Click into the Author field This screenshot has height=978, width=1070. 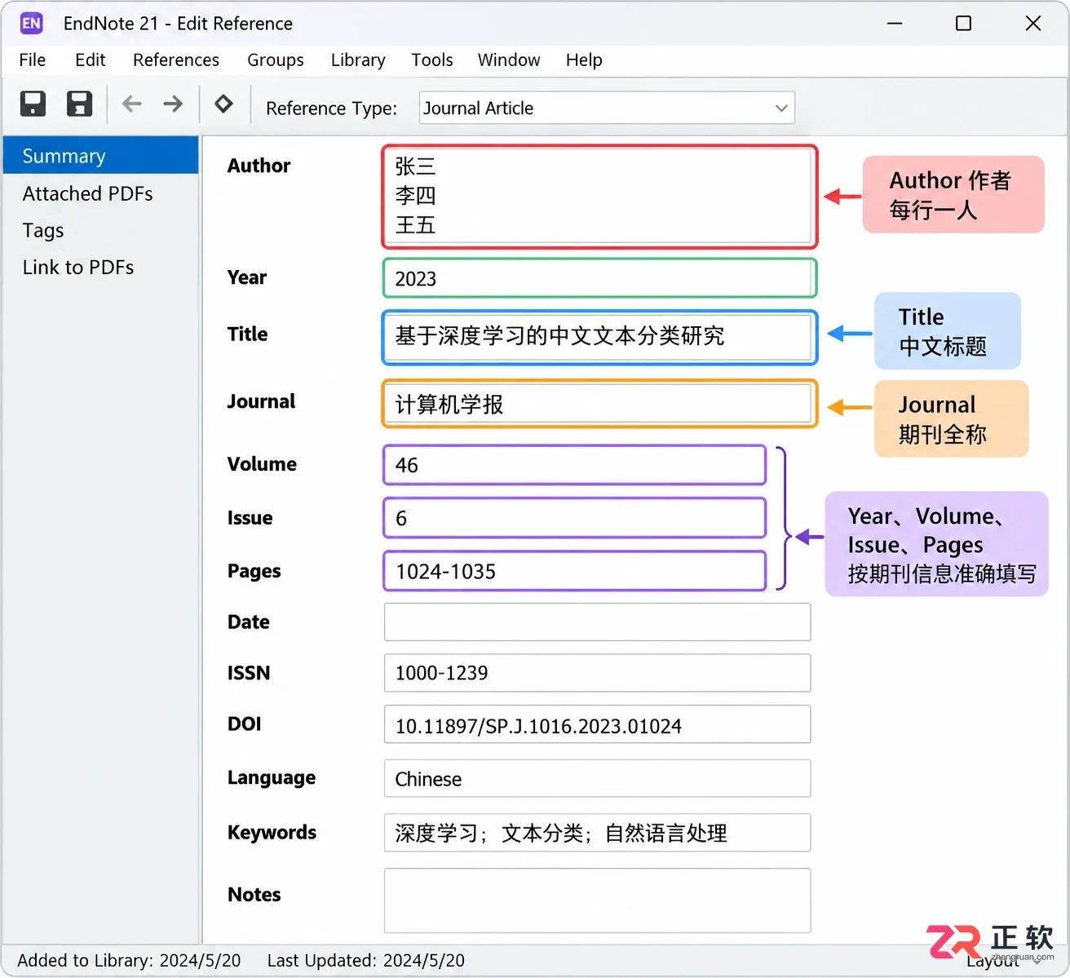599,197
